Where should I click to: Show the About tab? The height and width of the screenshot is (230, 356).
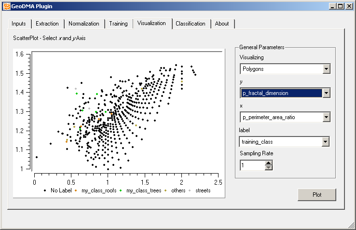click(222, 24)
